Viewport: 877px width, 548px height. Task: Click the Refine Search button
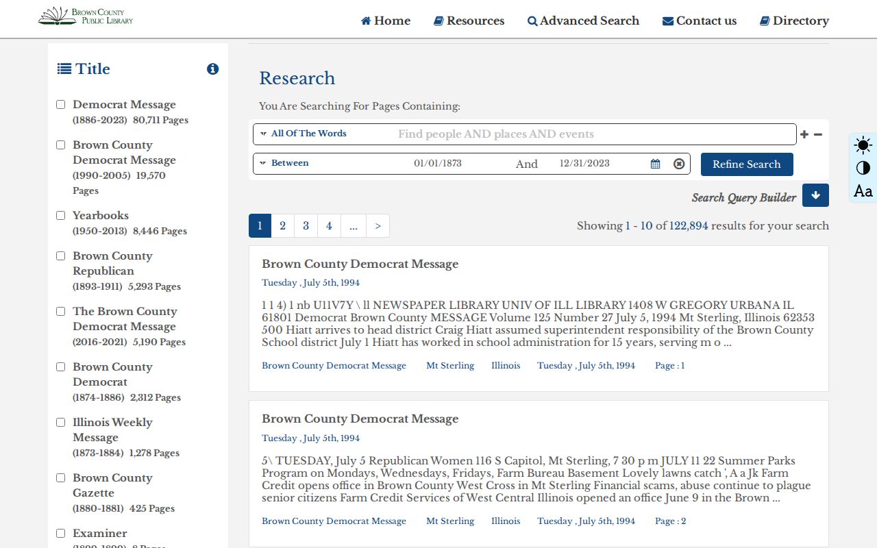[x=747, y=164]
